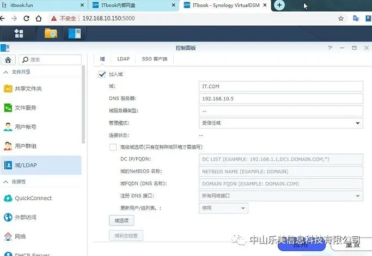Open Shared Folder (共享文件夹) icon

(8, 88)
